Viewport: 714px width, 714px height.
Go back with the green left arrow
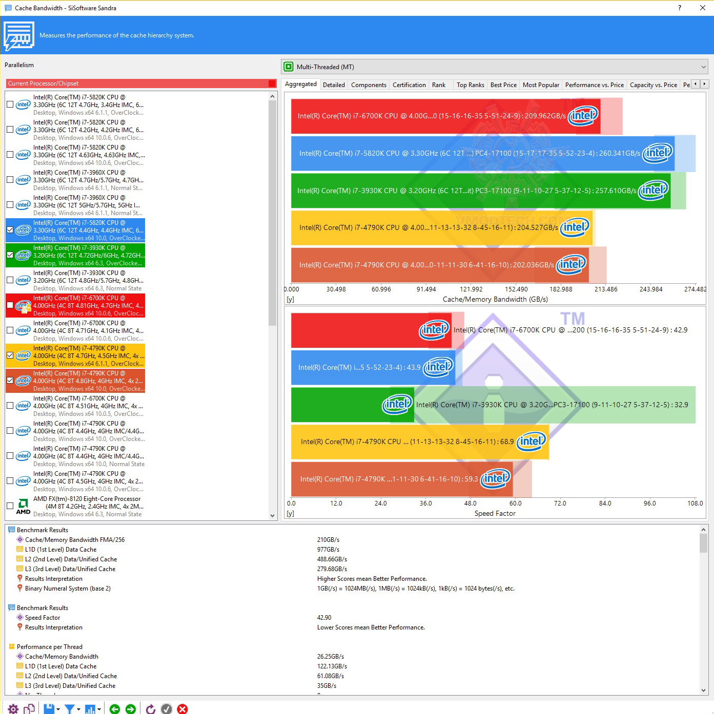point(115,709)
